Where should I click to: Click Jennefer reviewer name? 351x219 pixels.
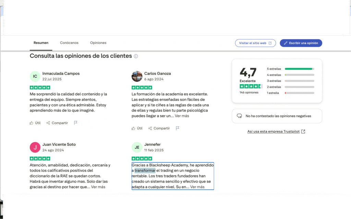152,144
